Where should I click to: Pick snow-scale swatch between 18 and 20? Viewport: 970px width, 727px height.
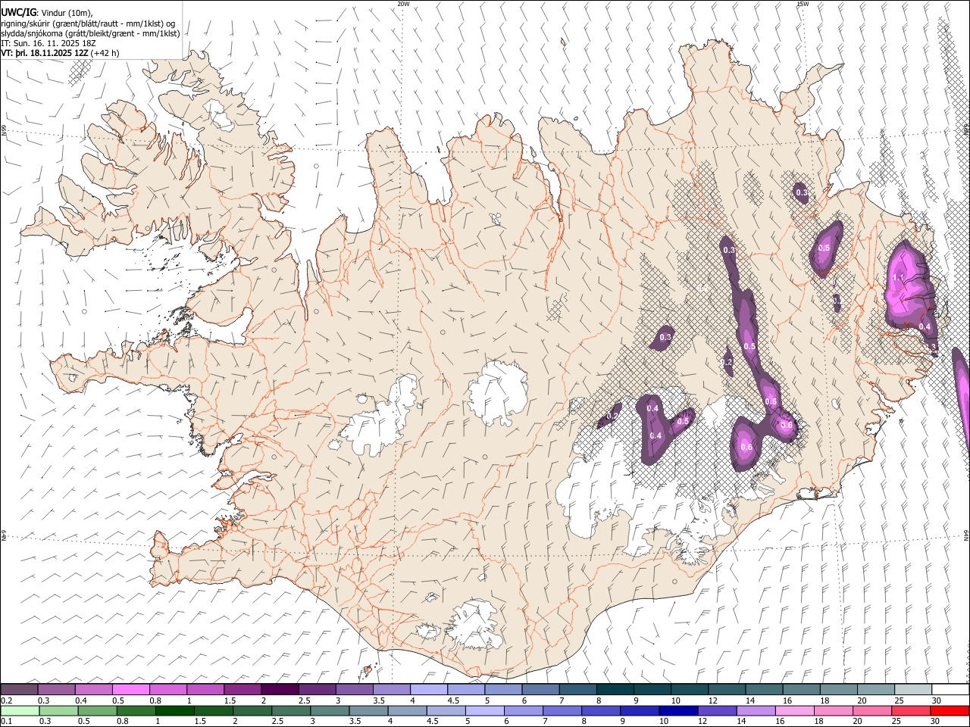coord(838,689)
